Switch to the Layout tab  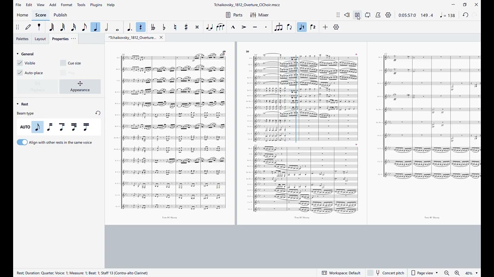pos(40,39)
